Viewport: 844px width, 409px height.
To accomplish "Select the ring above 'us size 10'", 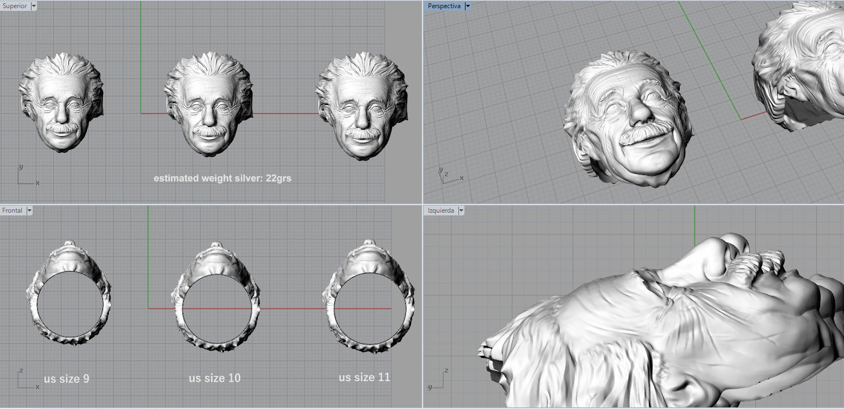I will click(x=215, y=296).
